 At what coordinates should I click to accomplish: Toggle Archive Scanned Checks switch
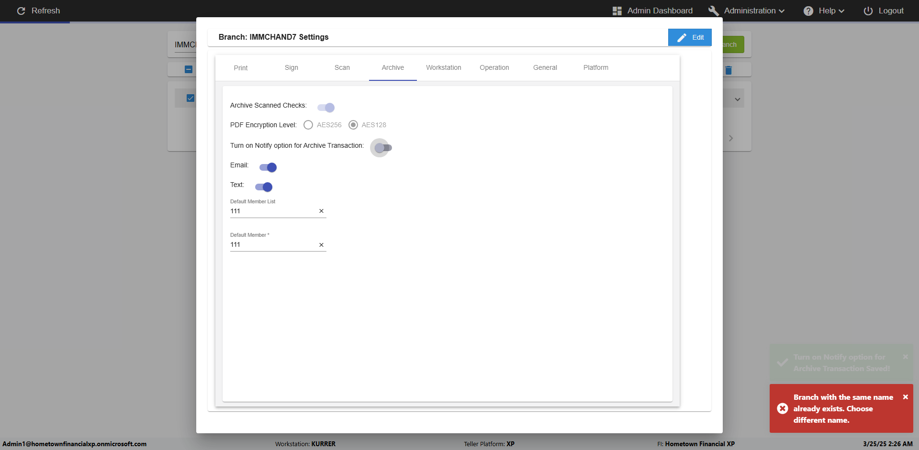[x=326, y=107]
